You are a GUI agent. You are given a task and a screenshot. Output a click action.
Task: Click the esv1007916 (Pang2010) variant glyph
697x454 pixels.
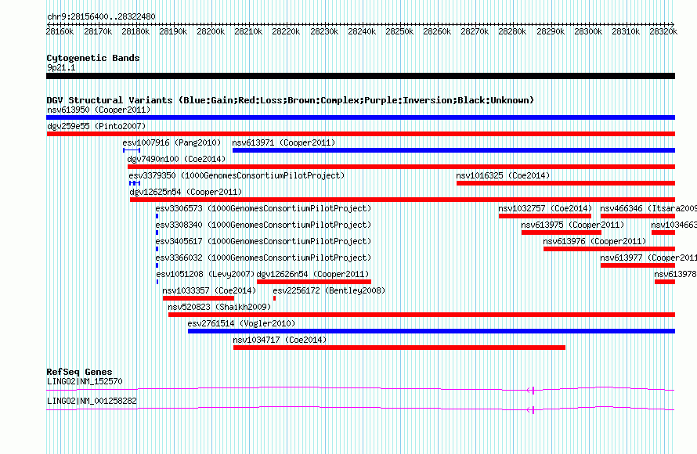pos(132,150)
